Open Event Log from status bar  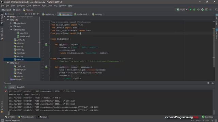tap(207, 117)
